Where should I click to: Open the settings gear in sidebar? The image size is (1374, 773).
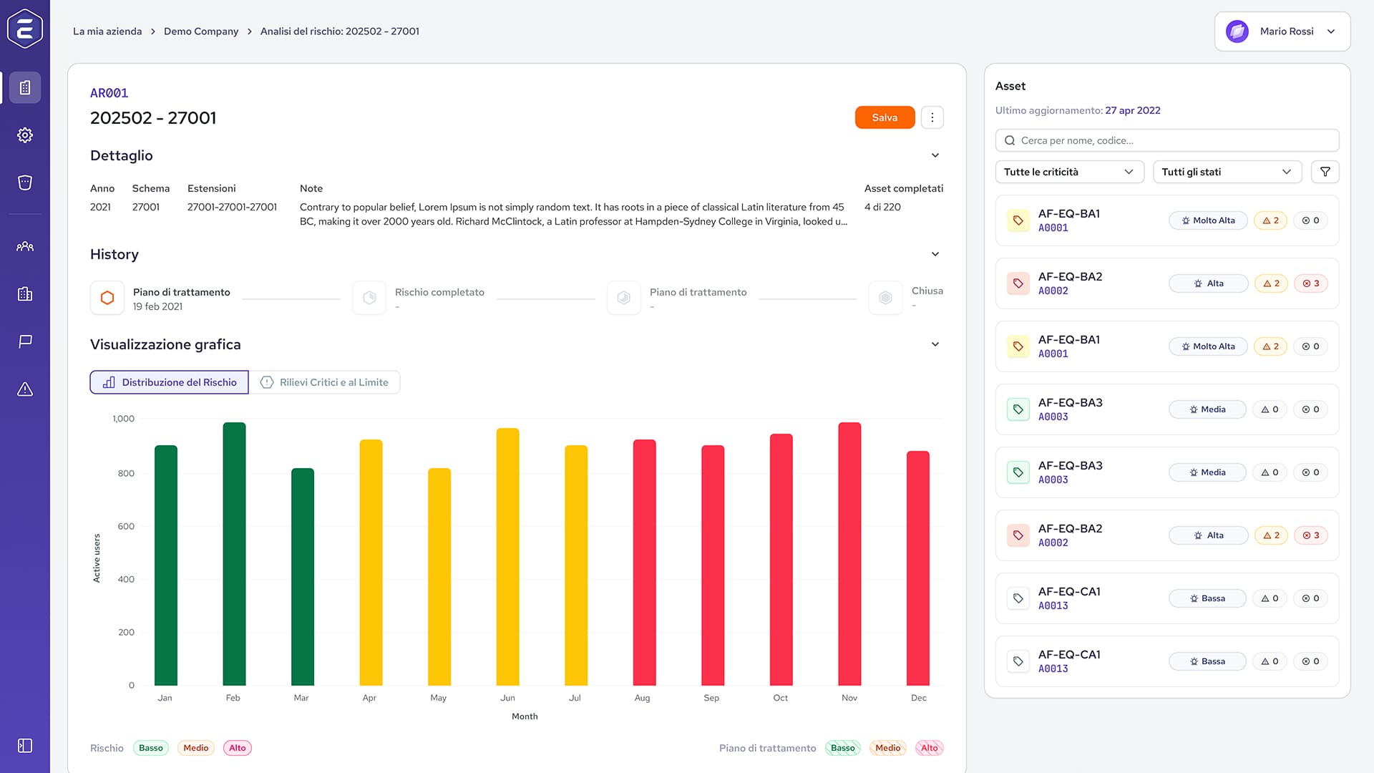[x=25, y=135]
